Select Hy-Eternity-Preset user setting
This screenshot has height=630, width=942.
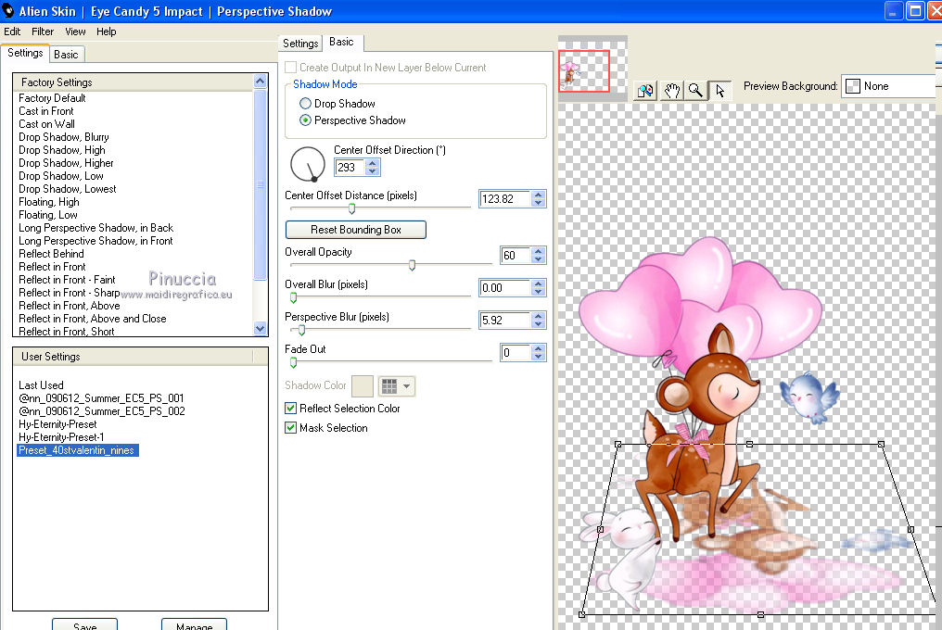[57, 424]
